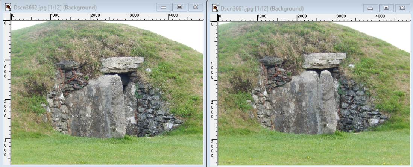Activate the Dscn3662.jpg title bar text

point(55,8)
